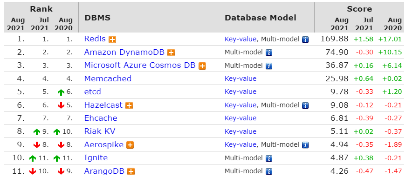Viewport: 406px width, 177px height.
Task: Click the plus icon next to Hazelcast
Action: tap(129, 105)
